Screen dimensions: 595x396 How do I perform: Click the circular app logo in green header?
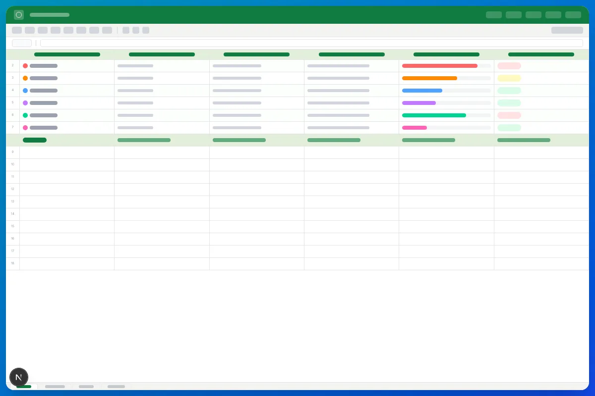tap(19, 15)
